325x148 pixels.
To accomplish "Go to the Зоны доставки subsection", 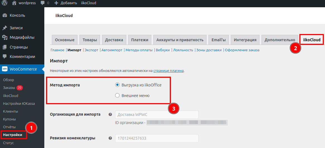I will 209,50.
